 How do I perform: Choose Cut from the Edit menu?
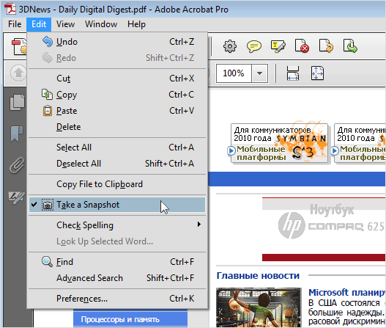point(117,79)
